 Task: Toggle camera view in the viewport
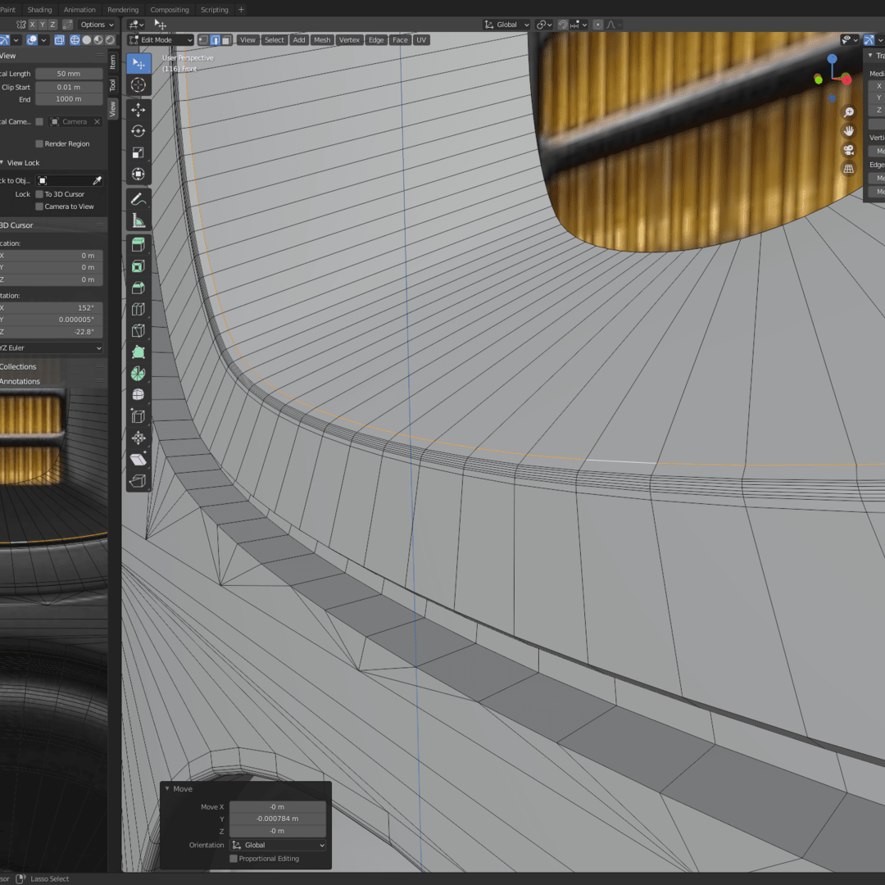pyautogui.click(x=849, y=150)
